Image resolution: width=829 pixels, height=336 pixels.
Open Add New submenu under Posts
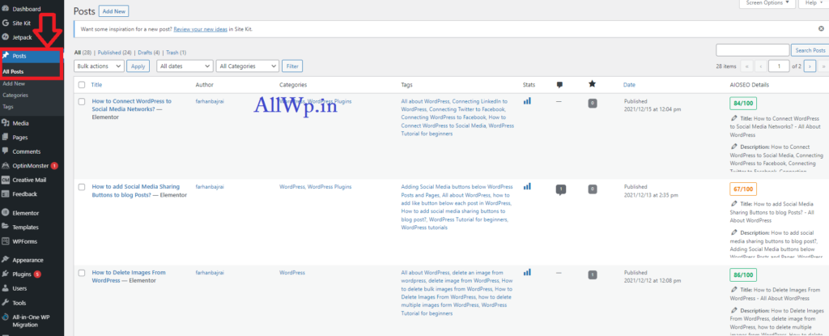point(14,83)
